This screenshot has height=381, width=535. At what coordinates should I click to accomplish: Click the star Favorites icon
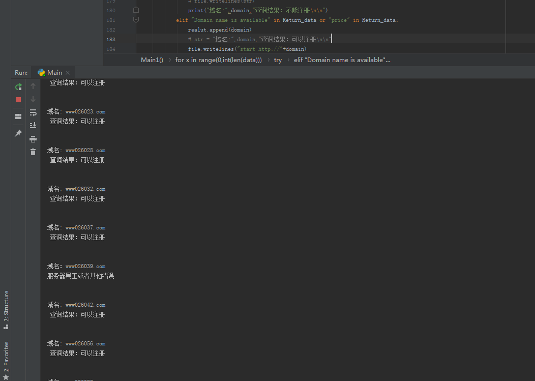(6, 377)
